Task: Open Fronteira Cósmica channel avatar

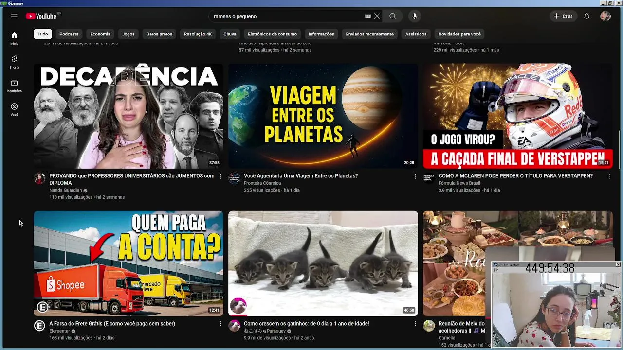Action: [234, 178]
